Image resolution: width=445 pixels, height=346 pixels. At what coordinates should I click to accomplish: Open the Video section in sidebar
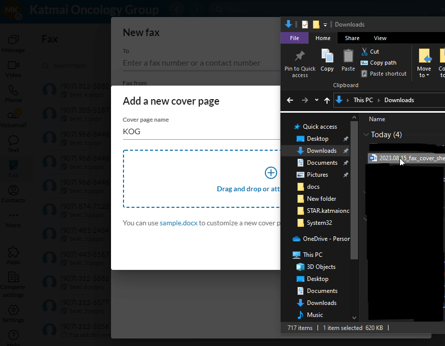[x=13, y=69]
